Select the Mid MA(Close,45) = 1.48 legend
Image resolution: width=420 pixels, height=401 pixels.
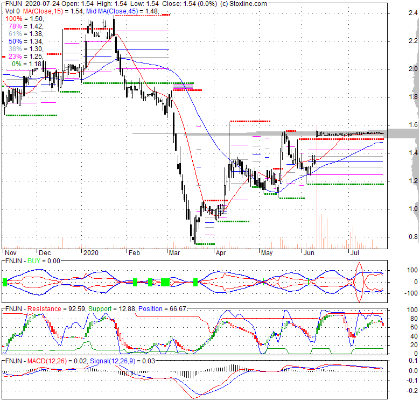click(x=122, y=11)
